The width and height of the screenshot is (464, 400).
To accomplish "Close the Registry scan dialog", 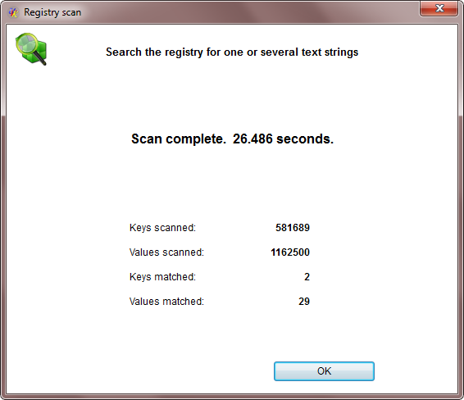I will (x=439, y=8).
